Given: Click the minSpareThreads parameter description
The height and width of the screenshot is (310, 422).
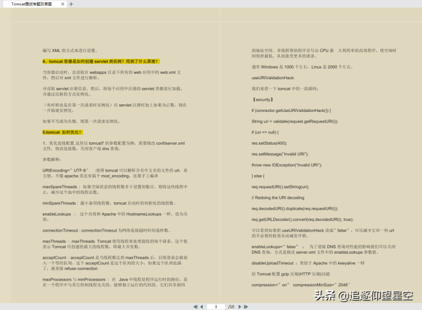Looking at the screenshot, I should 109,203.
